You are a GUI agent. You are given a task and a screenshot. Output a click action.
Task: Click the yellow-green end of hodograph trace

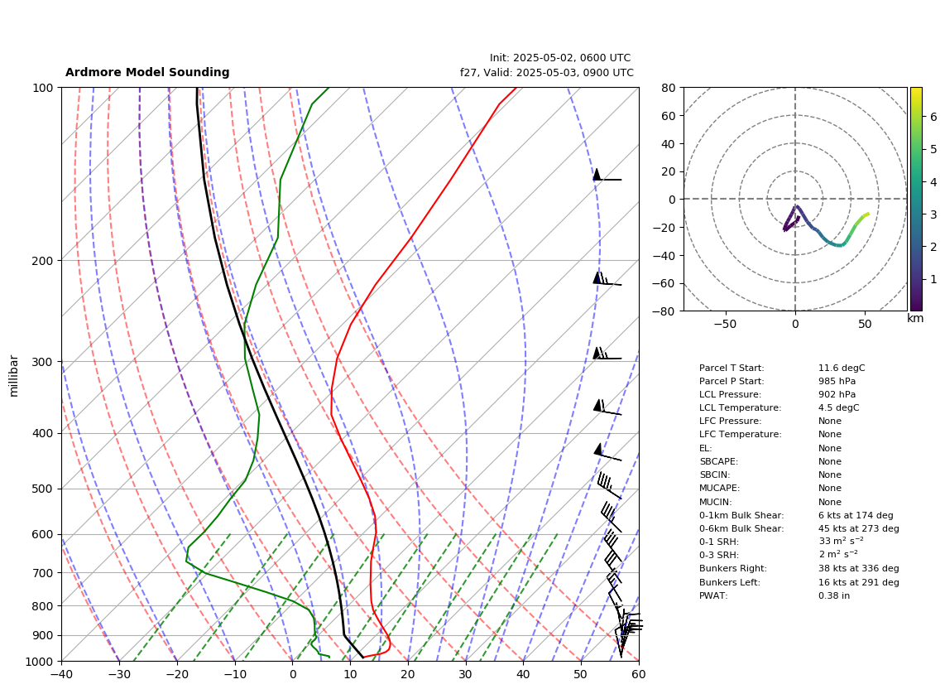(x=866, y=214)
